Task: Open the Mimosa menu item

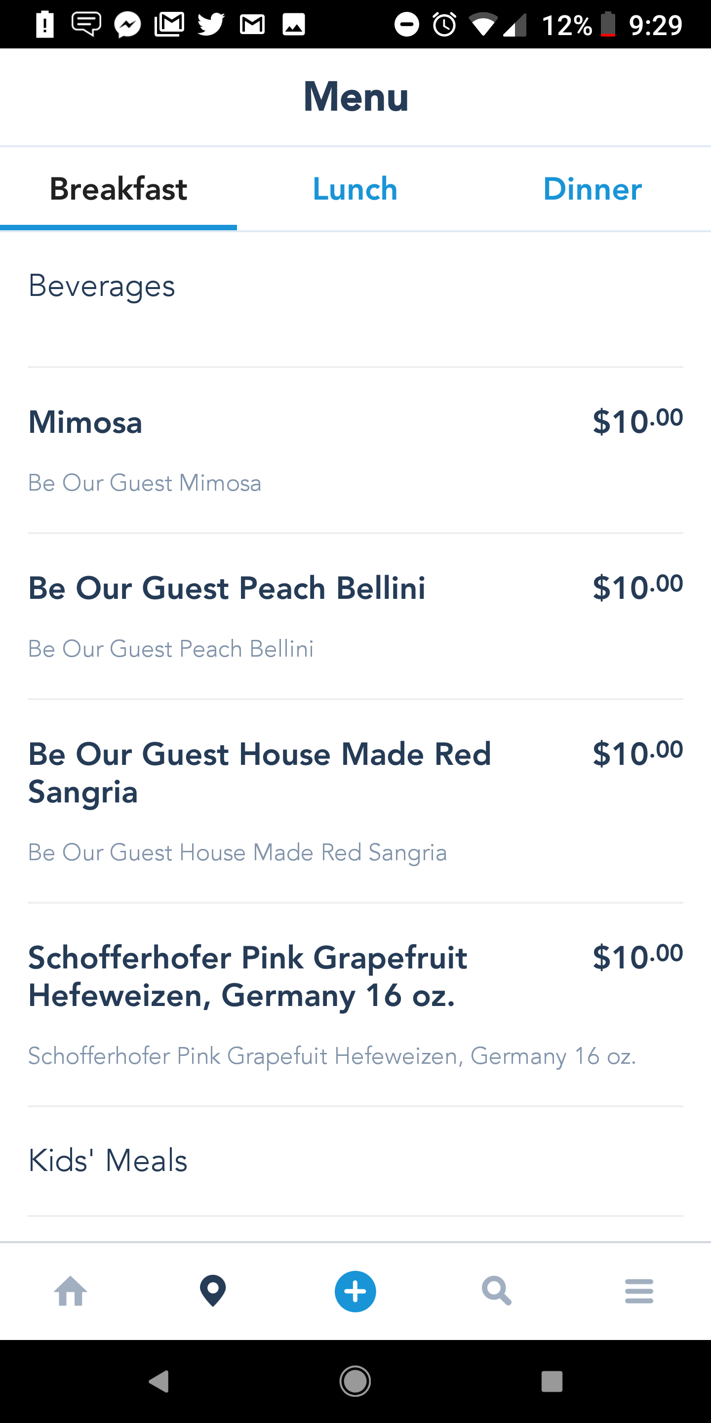Action: click(355, 451)
